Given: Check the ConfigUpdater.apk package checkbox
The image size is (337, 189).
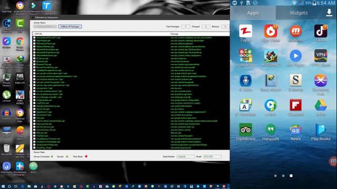Looking at the screenshot, I should point(34,100).
